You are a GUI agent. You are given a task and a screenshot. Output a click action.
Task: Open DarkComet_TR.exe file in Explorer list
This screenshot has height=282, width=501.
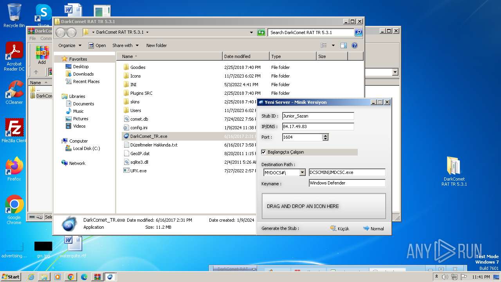(149, 136)
